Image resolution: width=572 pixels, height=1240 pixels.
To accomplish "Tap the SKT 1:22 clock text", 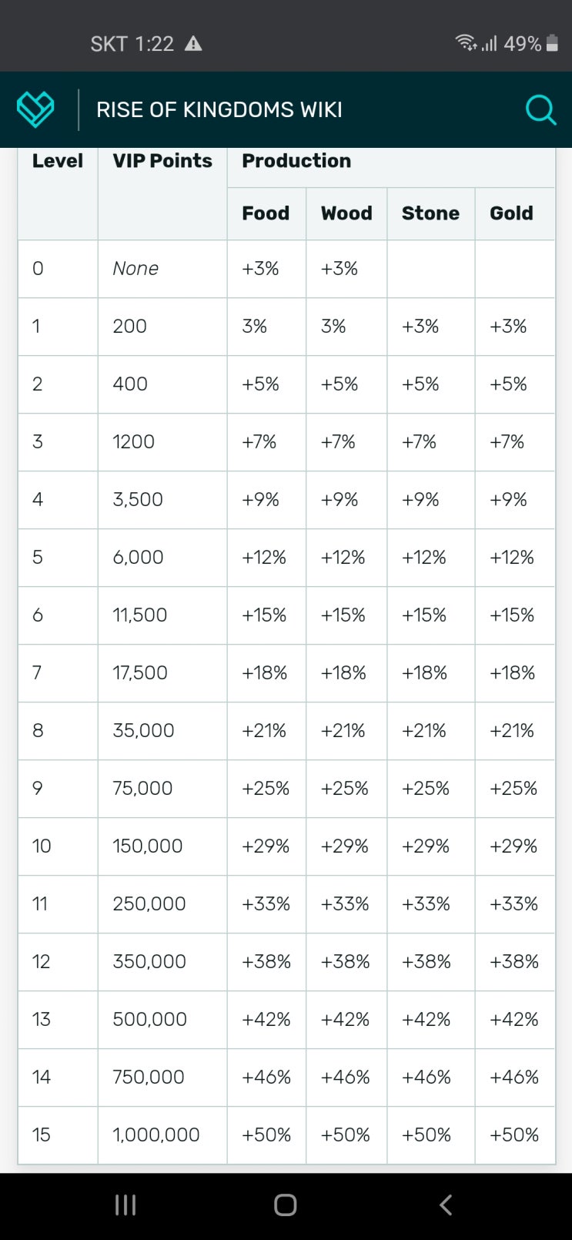I will click(x=132, y=44).
